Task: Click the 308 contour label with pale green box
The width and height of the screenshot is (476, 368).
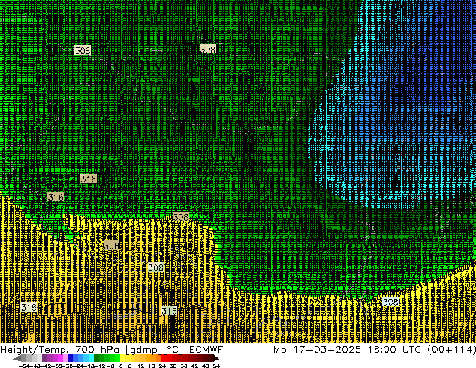Action: pyautogui.click(x=155, y=267)
